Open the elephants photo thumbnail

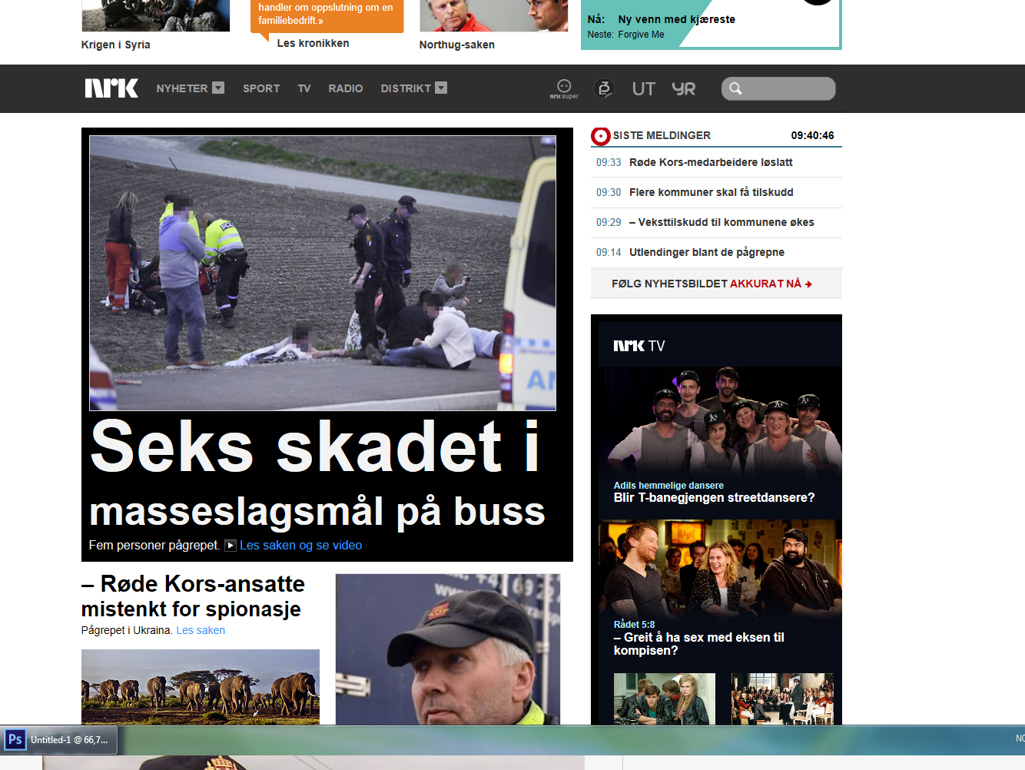[x=200, y=686]
